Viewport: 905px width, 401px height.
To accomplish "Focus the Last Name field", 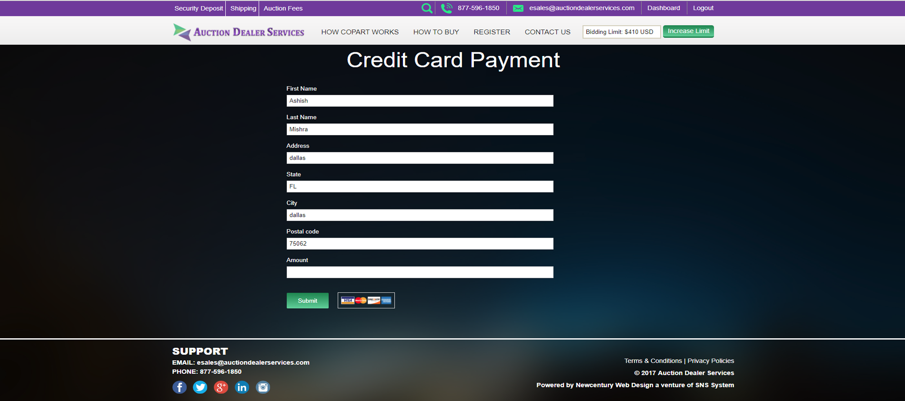I will (420, 129).
